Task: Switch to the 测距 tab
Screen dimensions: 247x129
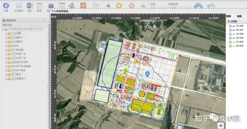Action: tap(239, 16)
